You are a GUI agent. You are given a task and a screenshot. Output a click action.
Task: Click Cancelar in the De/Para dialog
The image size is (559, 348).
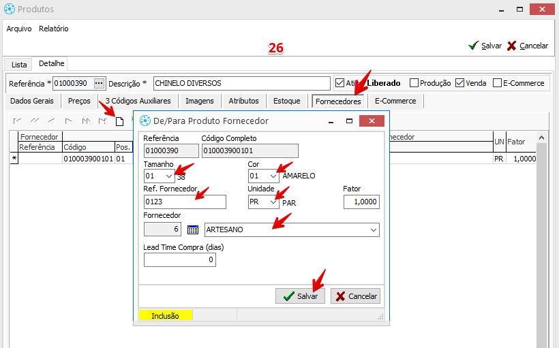click(355, 296)
